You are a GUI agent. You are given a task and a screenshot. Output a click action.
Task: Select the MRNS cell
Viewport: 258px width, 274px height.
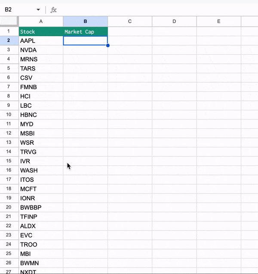point(41,59)
